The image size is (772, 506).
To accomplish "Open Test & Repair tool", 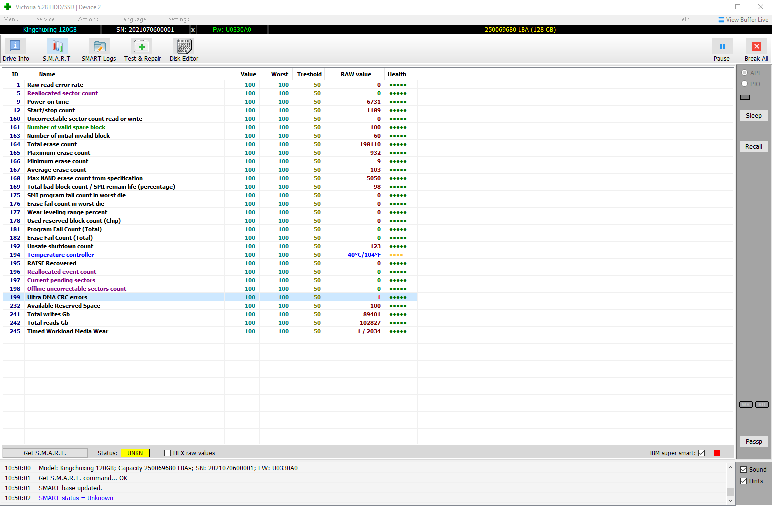I will point(142,50).
